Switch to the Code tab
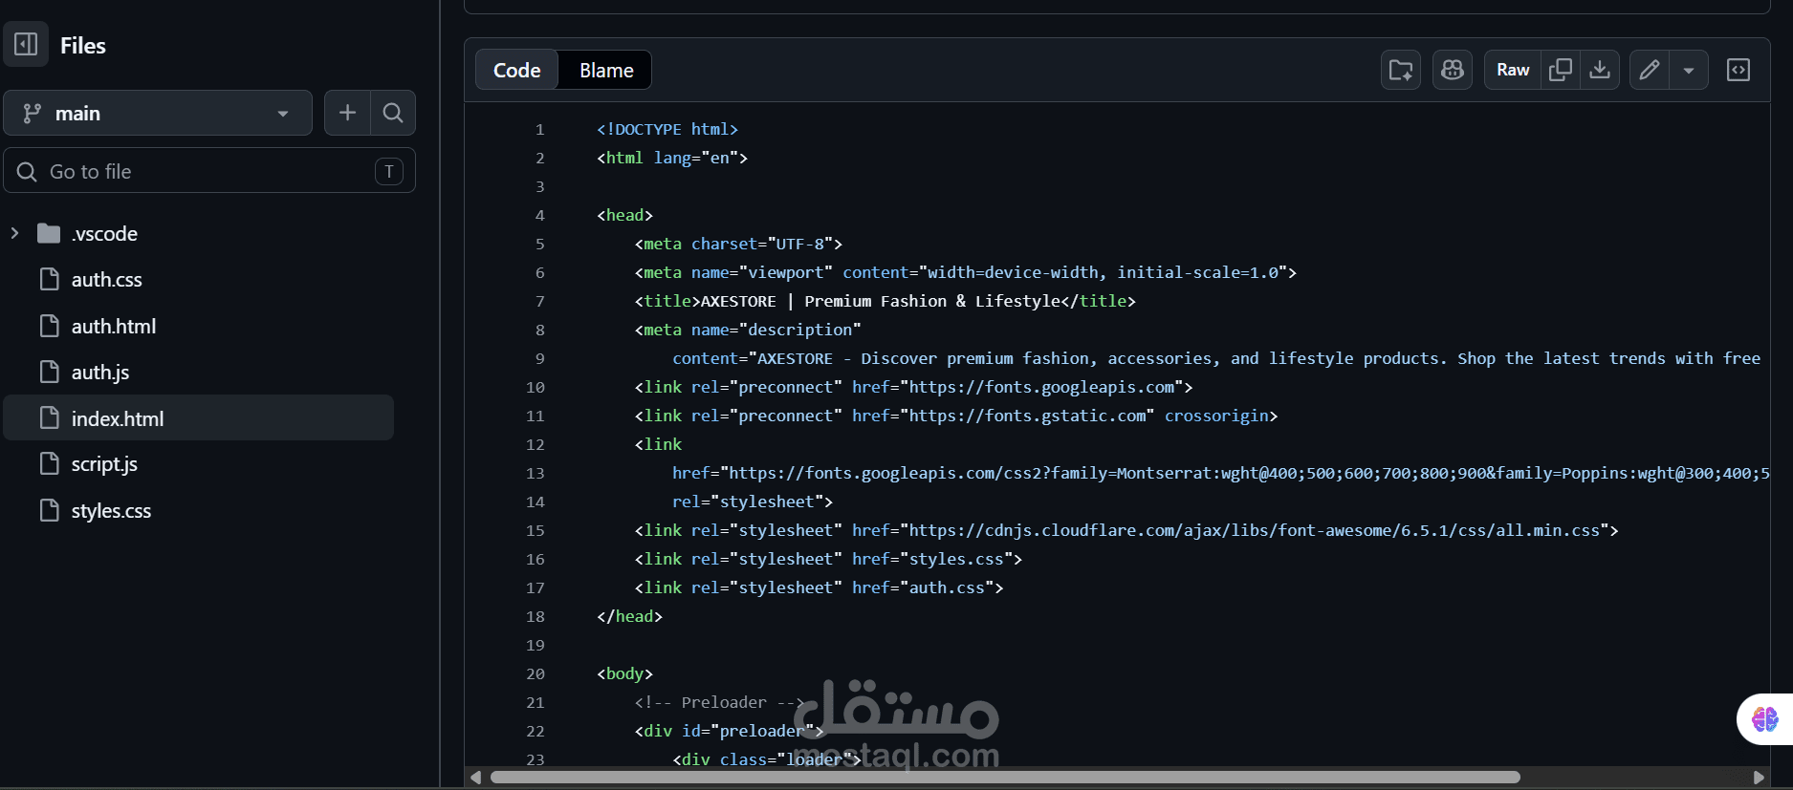 [x=516, y=70]
